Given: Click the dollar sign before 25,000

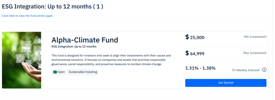Looking at the screenshot, I should point(187,37).
